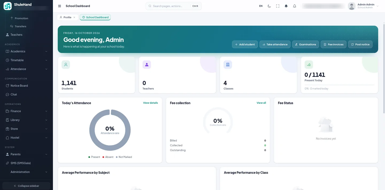Click the Attendance sidebar icon

tap(7, 69)
